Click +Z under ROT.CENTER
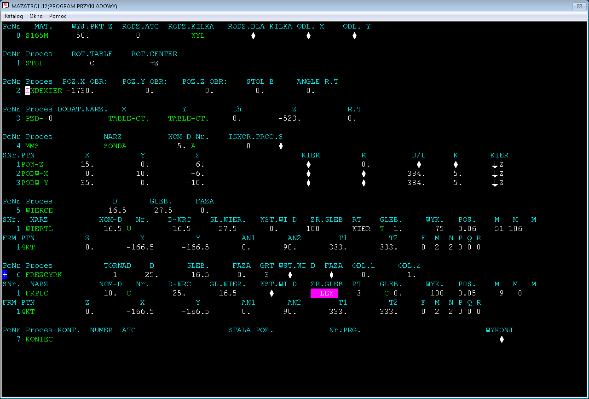This screenshot has width=589, height=399. pos(154,63)
